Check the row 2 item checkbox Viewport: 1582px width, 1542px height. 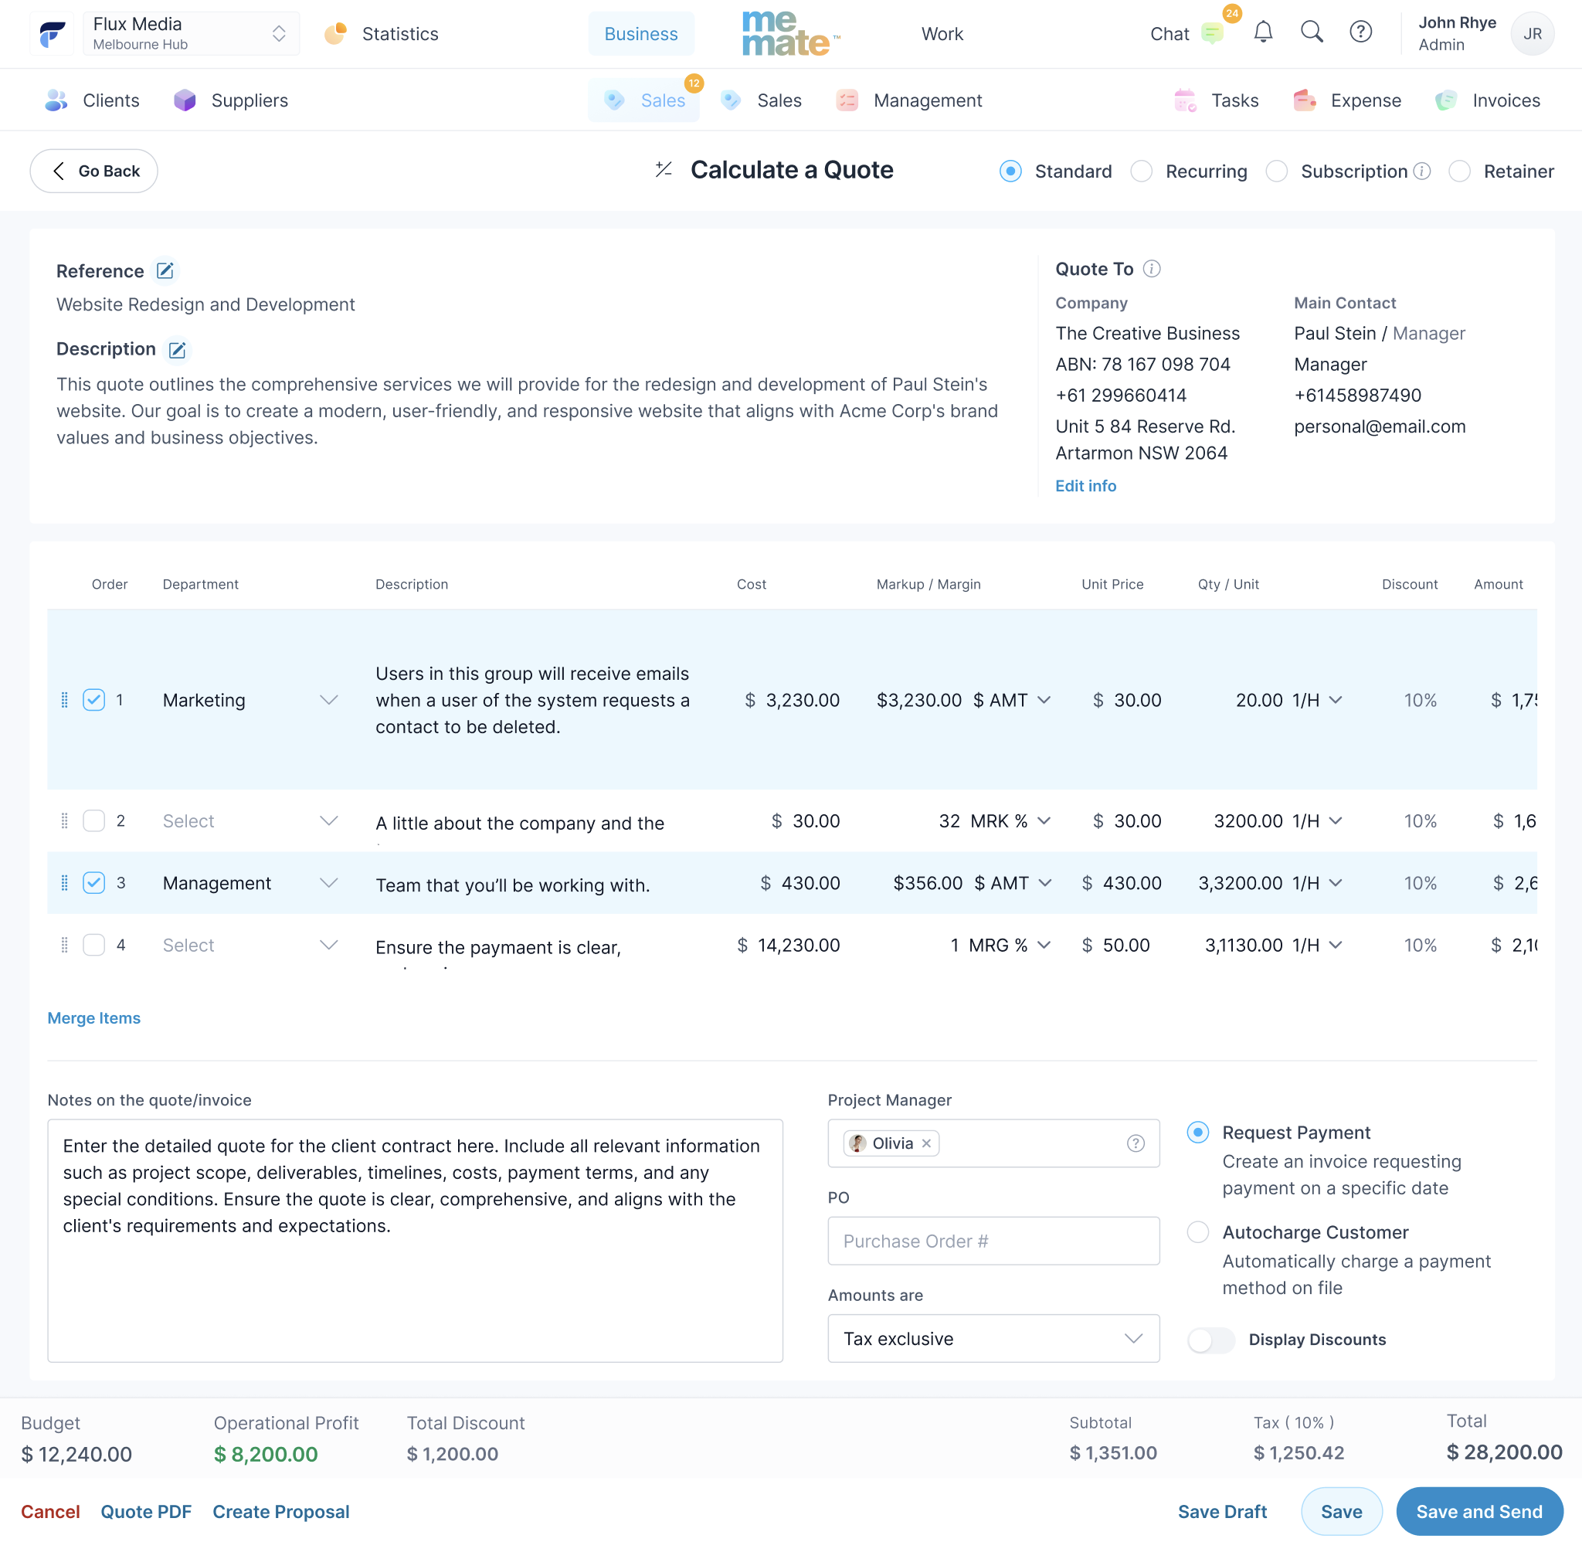tap(94, 821)
